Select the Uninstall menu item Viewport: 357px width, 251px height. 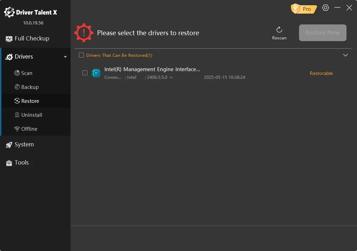(36, 115)
